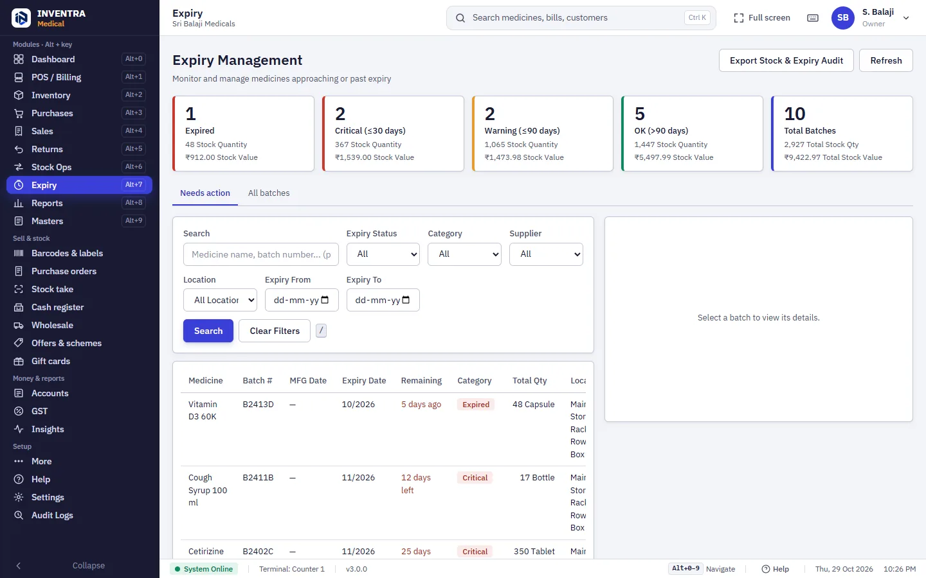Screen dimensions: 926x578
Task: Click the Reports chart icon
Action: tap(19, 203)
